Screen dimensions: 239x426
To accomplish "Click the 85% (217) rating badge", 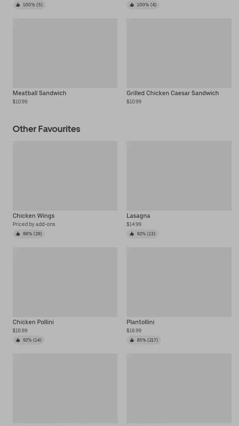I will (x=144, y=340).
